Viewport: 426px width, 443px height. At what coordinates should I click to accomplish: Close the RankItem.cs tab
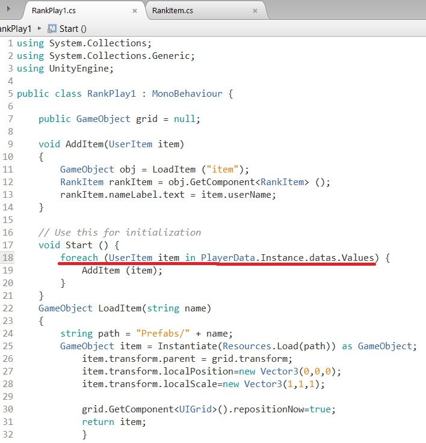click(255, 11)
